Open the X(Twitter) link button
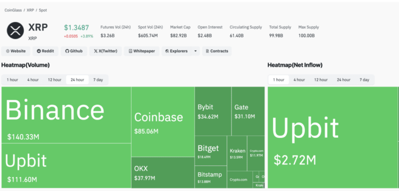 (x=106, y=51)
